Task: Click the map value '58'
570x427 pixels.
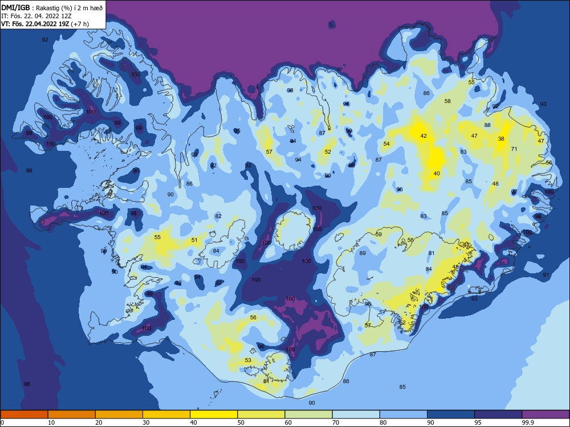Action: tap(447, 101)
